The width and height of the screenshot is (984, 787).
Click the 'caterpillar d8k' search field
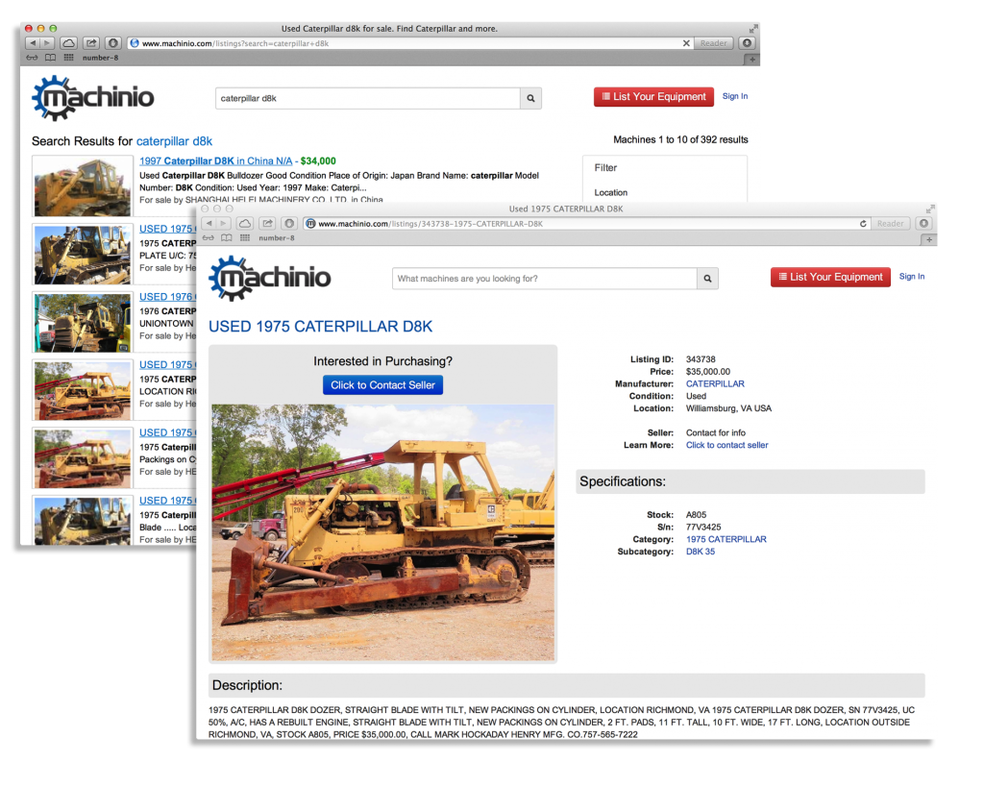tap(368, 99)
